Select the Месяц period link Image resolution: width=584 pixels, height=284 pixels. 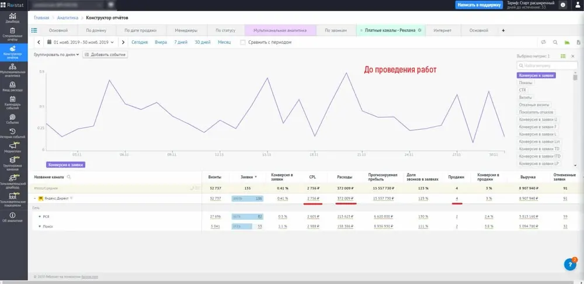point(224,43)
